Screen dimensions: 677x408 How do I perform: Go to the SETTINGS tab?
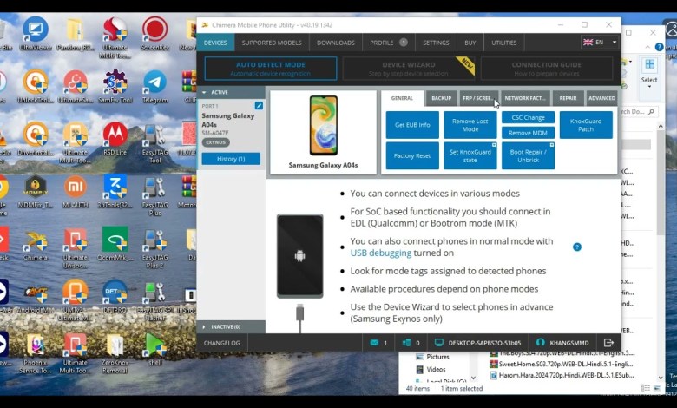(436, 43)
